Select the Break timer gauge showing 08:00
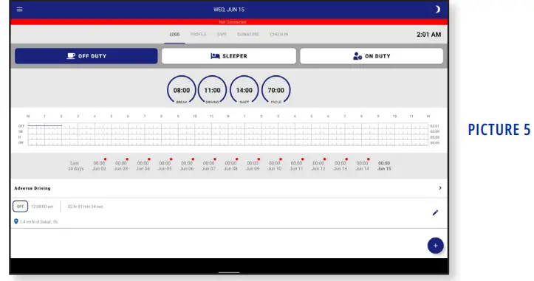 click(x=182, y=90)
